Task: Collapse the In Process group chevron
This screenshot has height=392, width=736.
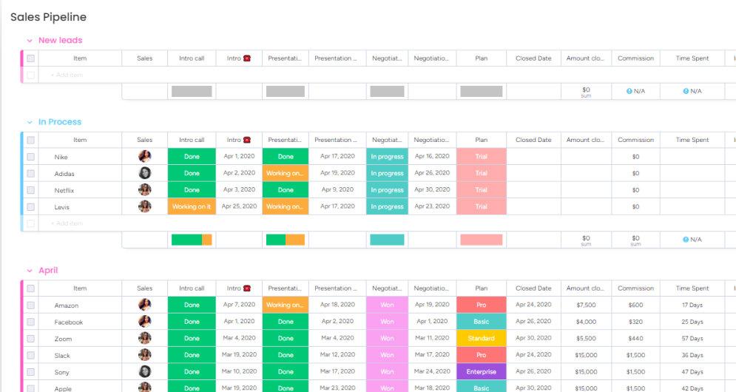Action: tap(30, 122)
